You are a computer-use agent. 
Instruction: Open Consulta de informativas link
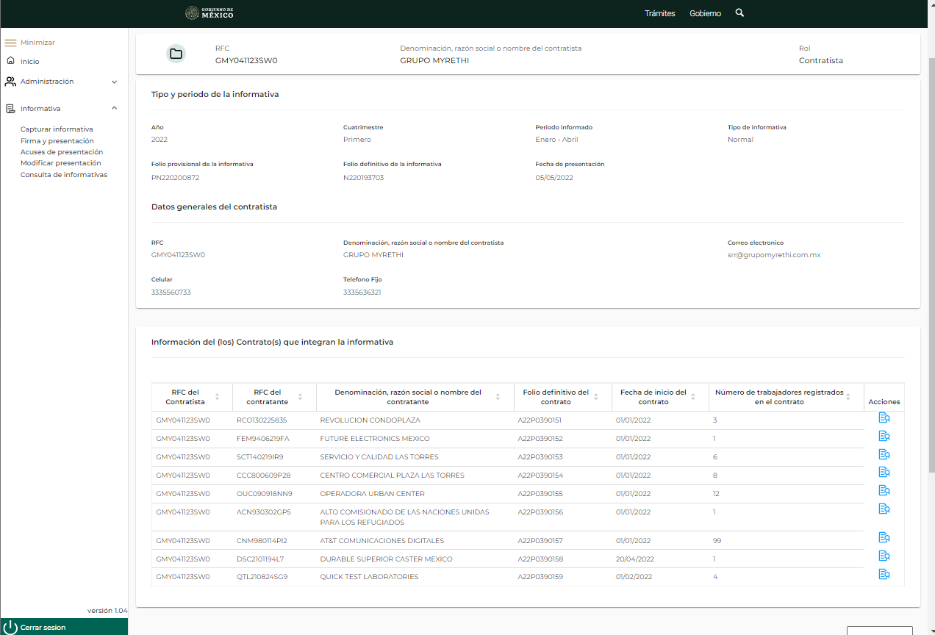(x=64, y=175)
